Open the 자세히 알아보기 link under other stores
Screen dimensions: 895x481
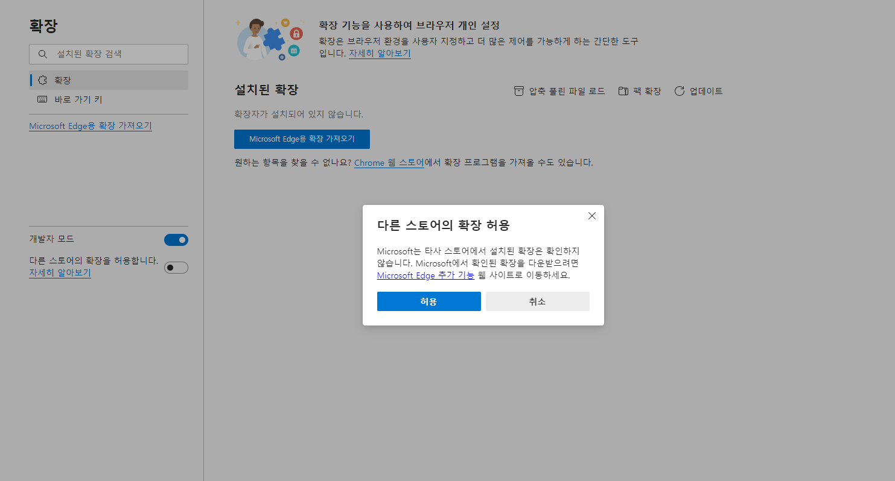pos(60,272)
